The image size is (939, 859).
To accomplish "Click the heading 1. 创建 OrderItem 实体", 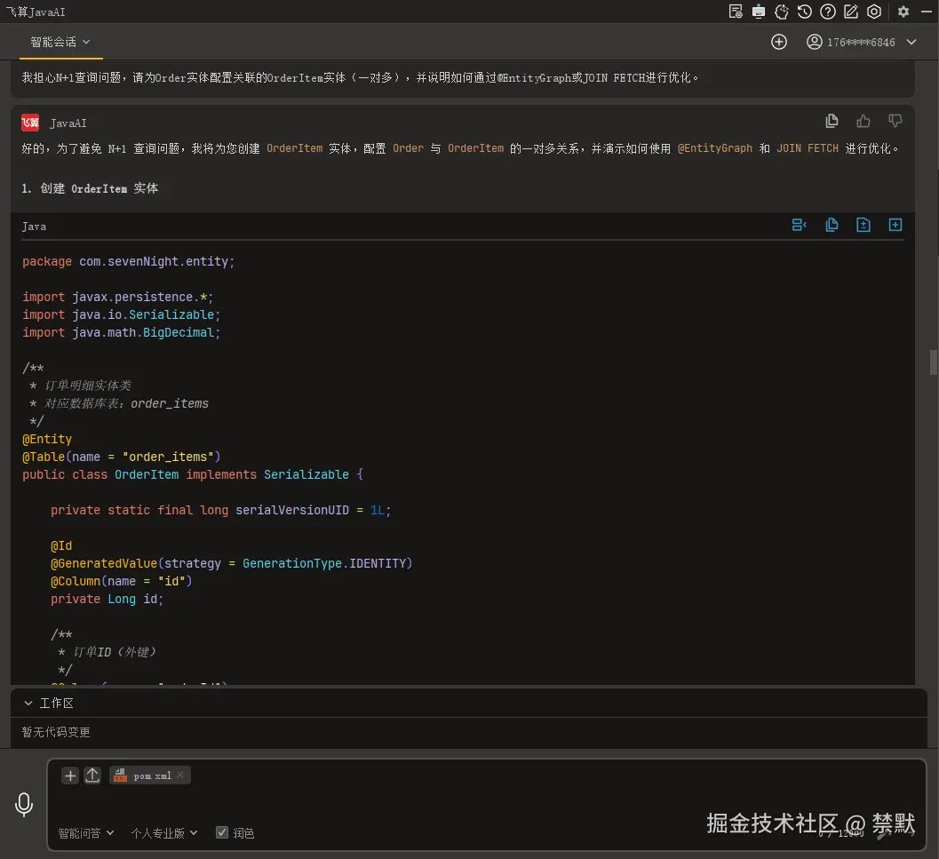I will click(90, 188).
